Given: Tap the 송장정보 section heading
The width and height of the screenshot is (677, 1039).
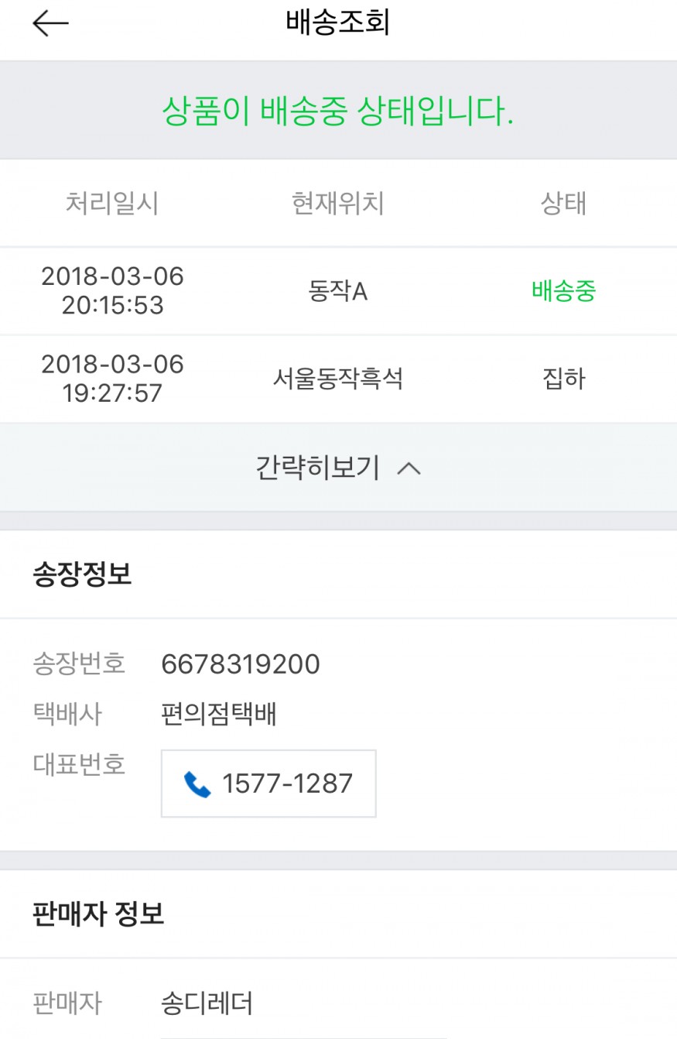Looking at the screenshot, I should (82, 574).
